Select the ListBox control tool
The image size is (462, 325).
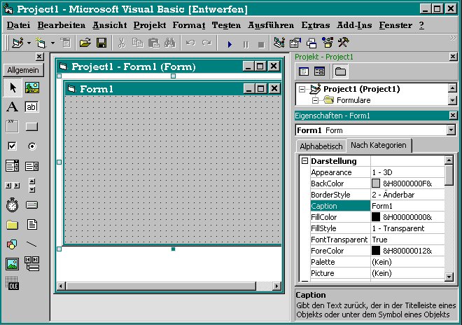[x=31, y=166]
